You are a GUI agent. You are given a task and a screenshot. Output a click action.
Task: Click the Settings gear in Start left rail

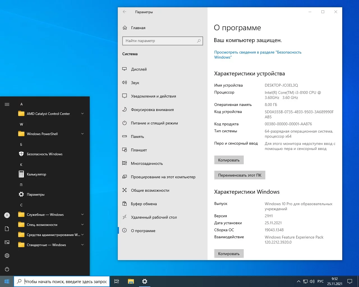click(7, 256)
